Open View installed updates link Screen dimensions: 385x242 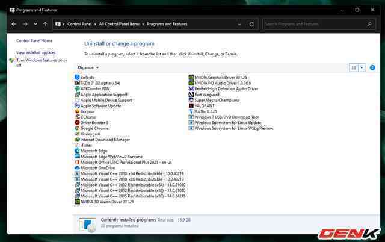[x=36, y=52]
